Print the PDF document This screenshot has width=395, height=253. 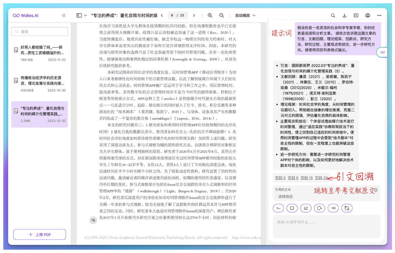coord(368,15)
